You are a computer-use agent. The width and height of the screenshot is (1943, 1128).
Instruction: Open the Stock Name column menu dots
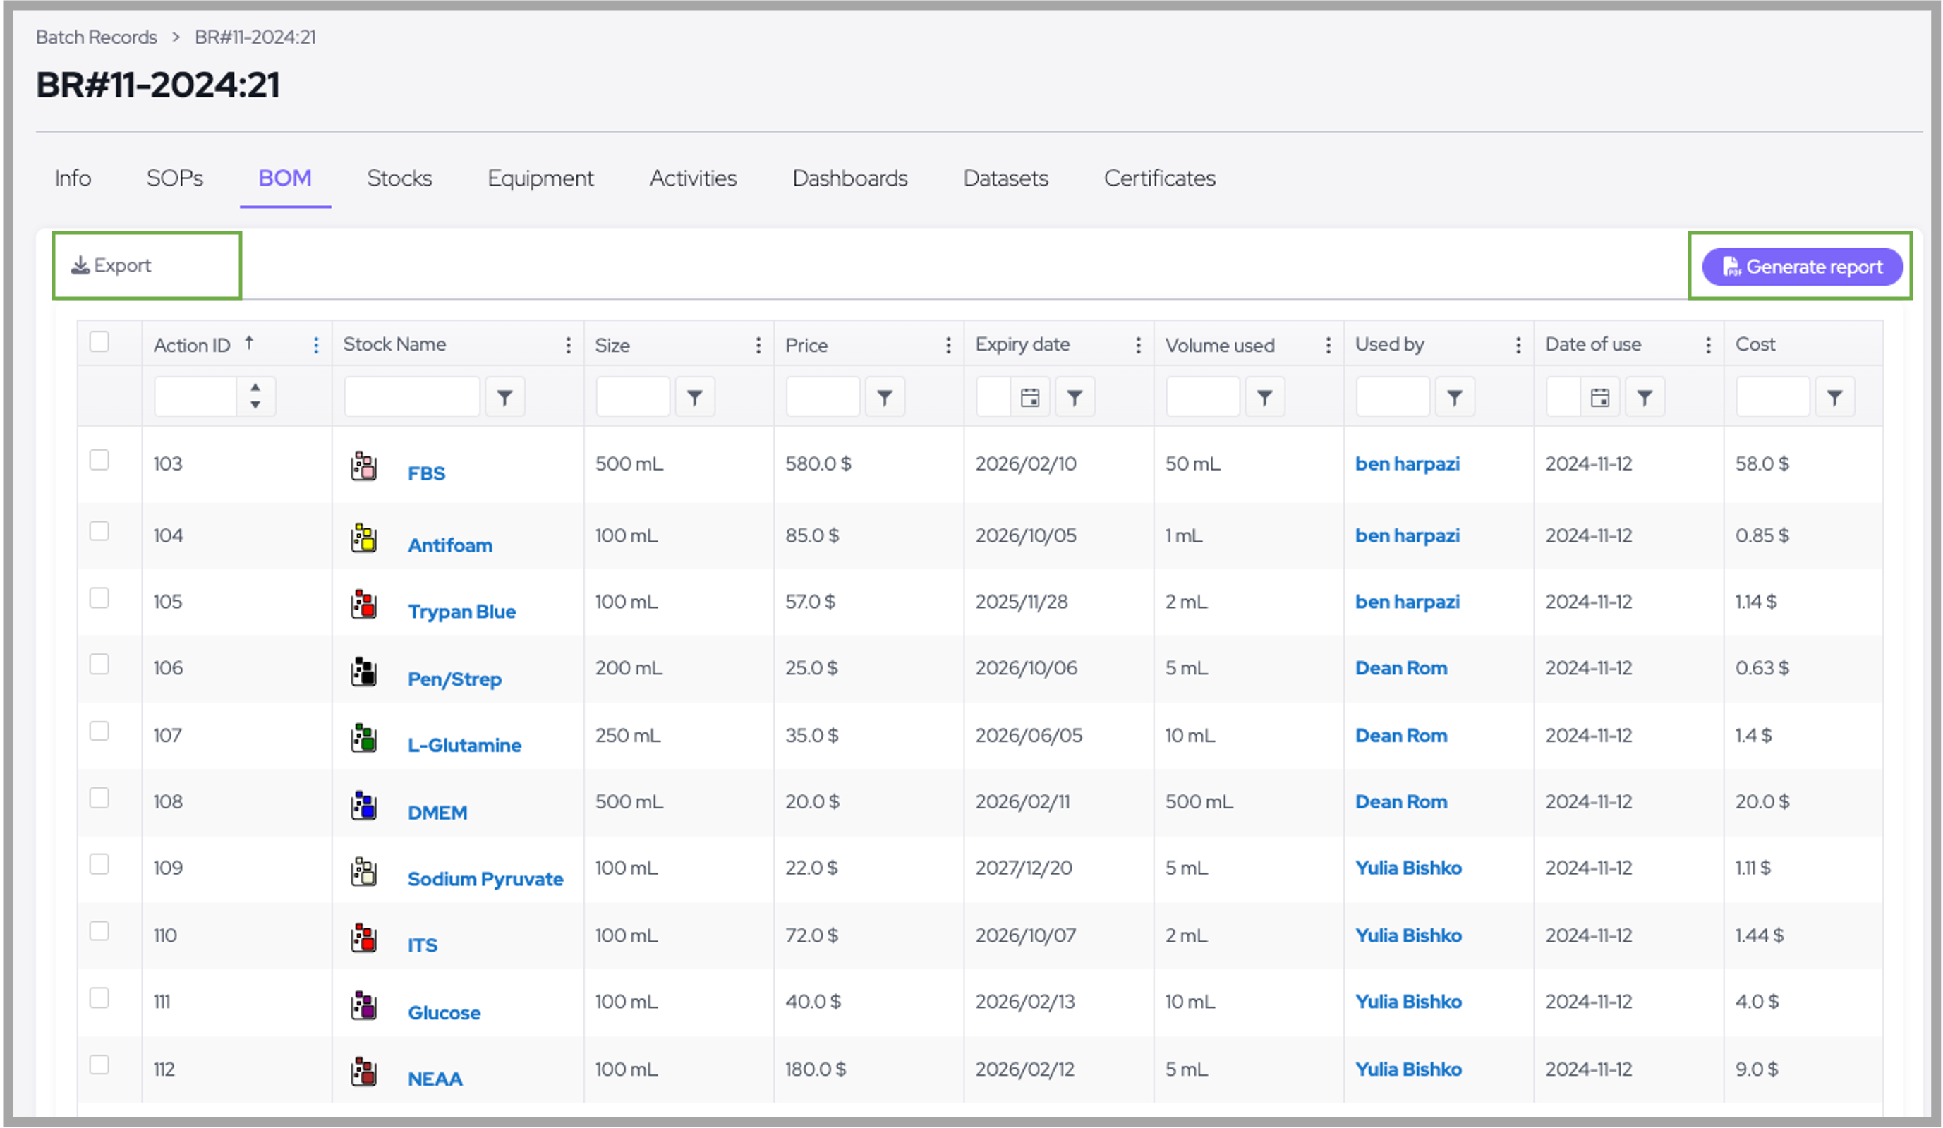568,346
